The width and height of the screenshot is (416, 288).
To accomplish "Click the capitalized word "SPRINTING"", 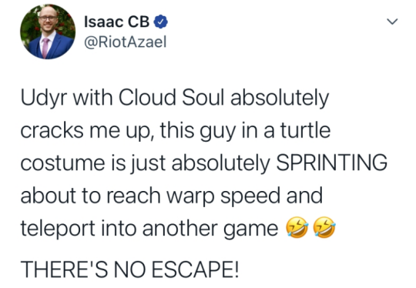I will tap(331, 162).
